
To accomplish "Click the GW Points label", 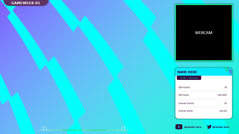I will tap(184, 87).
